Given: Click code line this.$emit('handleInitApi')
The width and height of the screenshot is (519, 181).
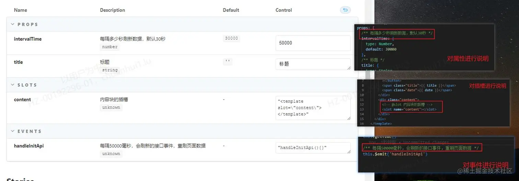Looking at the screenshot, I should coord(395,154).
